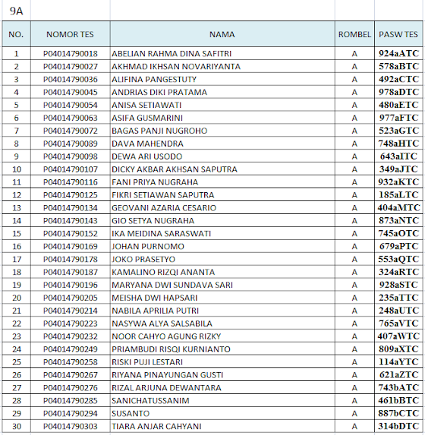Select name DAVA MAHENDRA

[147, 143]
